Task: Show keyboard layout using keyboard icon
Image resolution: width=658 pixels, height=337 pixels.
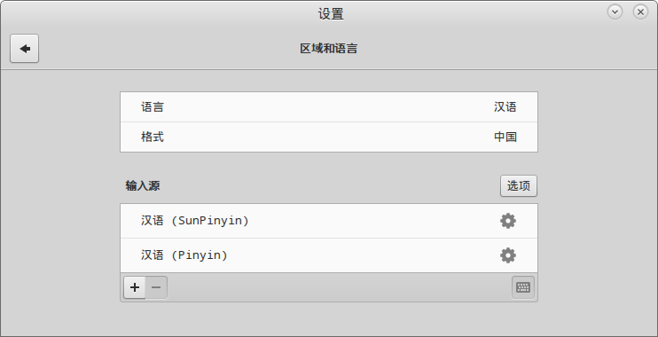Action: tap(523, 287)
